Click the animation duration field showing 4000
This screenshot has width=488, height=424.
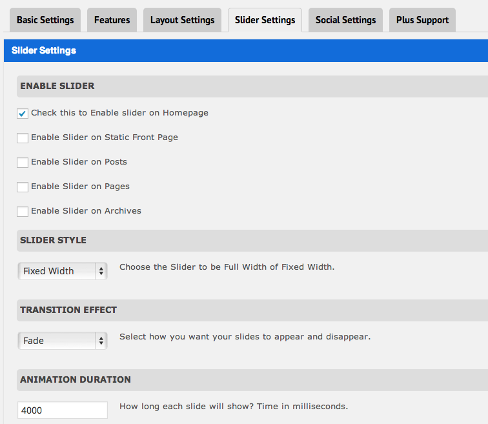coord(63,410)
